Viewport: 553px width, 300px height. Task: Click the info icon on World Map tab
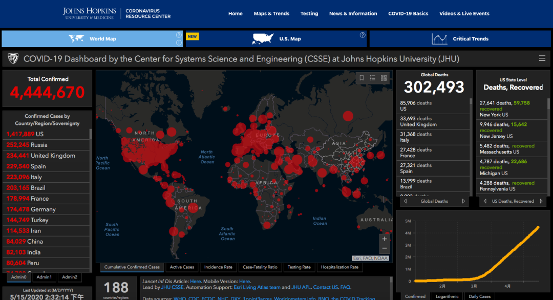(x=179, y=42)
